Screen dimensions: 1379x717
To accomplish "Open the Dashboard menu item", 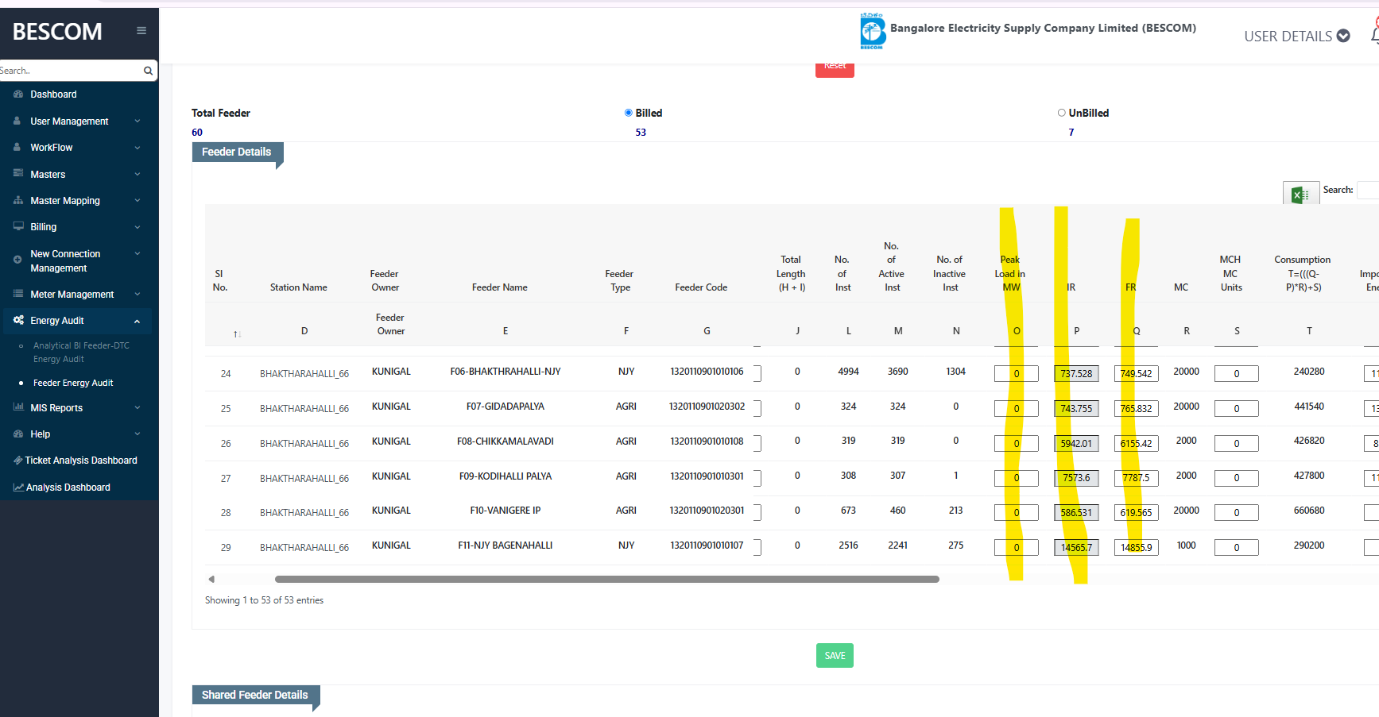I will click(53, 94).
